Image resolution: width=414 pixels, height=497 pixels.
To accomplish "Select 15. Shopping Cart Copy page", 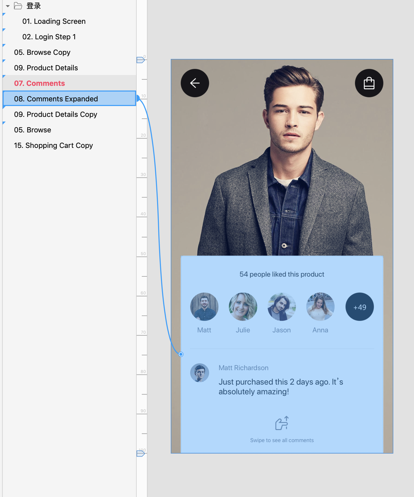I will point(53,146).
